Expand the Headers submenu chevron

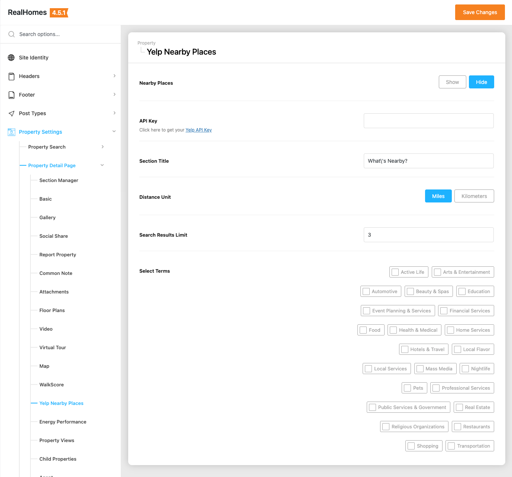[114, 76]
